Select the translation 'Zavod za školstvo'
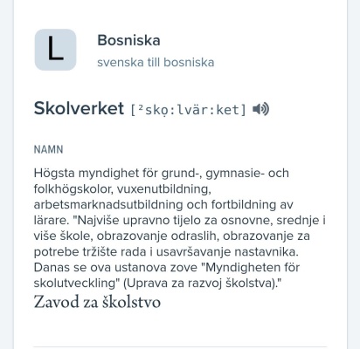Viewport: 360px width, 349px height. [x=97, y=302]
